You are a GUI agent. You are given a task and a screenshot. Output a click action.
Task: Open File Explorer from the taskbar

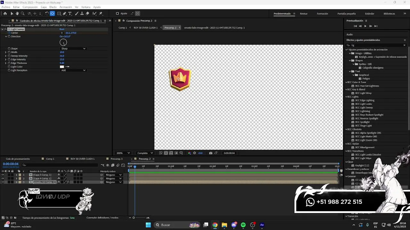[x=224, y=225]
